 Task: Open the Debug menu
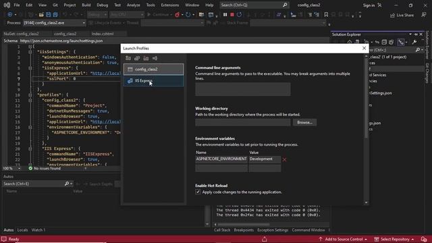102,5
